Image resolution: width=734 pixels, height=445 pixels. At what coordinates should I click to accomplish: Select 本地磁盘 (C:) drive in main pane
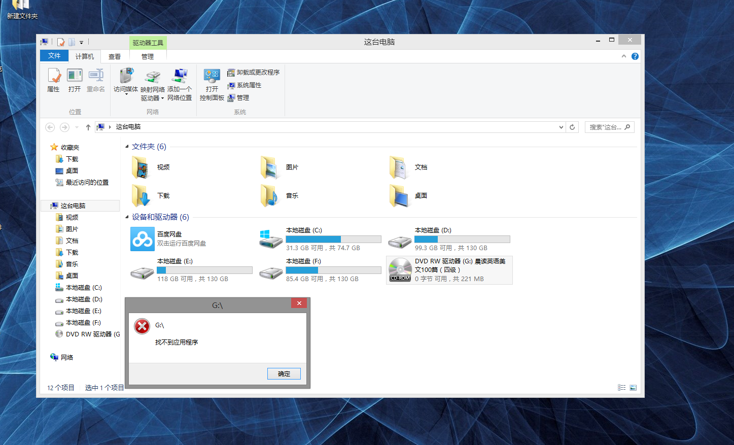click(320, 239)
